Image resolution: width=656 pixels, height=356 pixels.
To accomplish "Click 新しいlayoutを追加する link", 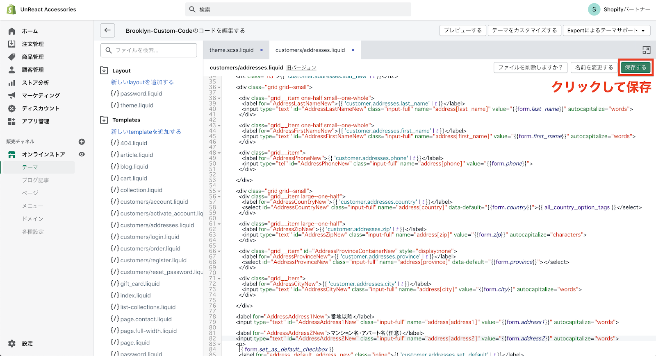I will 142,82.
